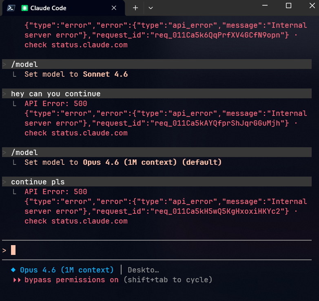Close the terminal window
Viewport: 319px width, 301px height.
click(x=312, y=5)
